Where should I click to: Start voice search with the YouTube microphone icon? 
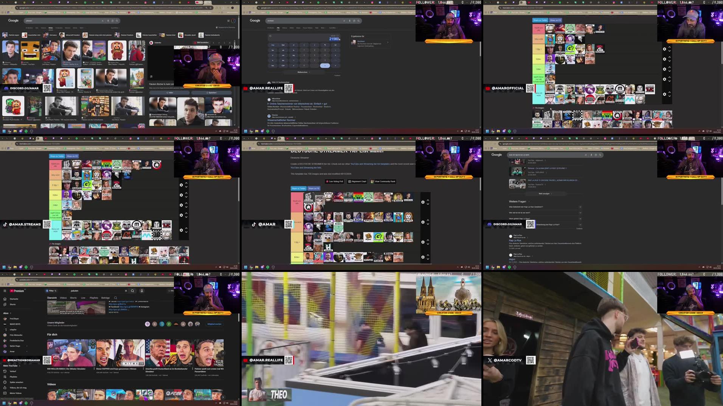pyautogui.click(x=142, y=291)
